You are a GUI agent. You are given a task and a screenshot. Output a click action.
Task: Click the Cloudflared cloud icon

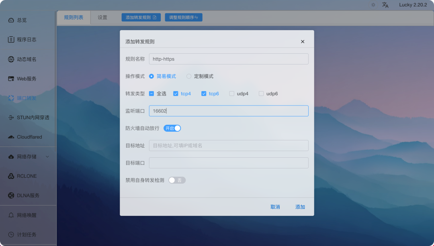[x=11, y=137]
